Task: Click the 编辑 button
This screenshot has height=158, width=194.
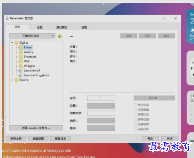Action: point(166,36)
